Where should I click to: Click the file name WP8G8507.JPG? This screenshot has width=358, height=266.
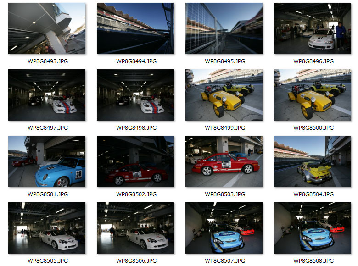pyautogui.click(x=225, y=261)
